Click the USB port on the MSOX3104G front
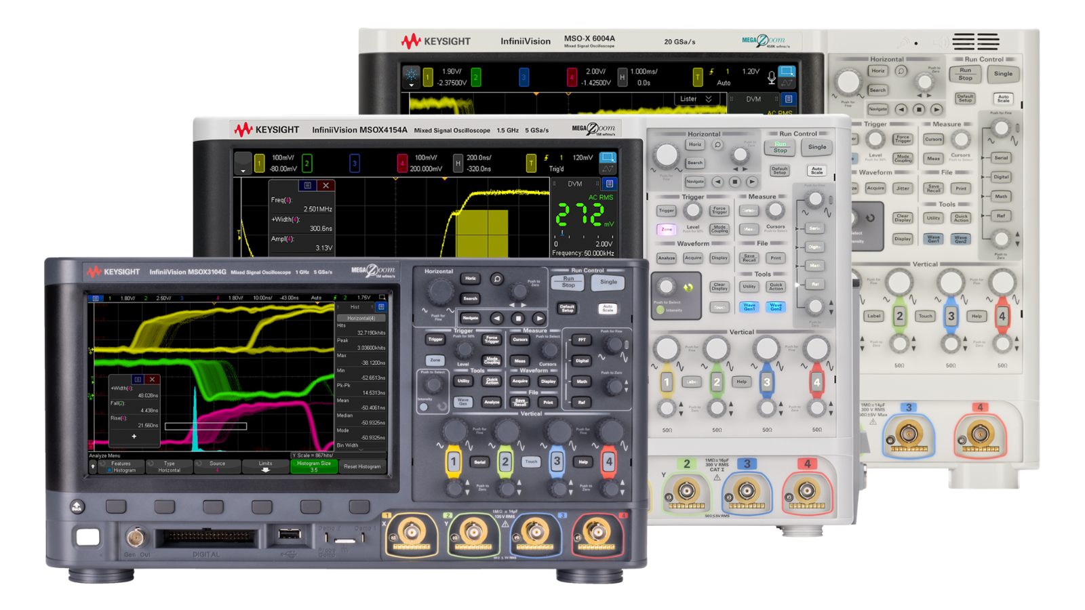Viewport: 1085px width, 610px height. 290,535
